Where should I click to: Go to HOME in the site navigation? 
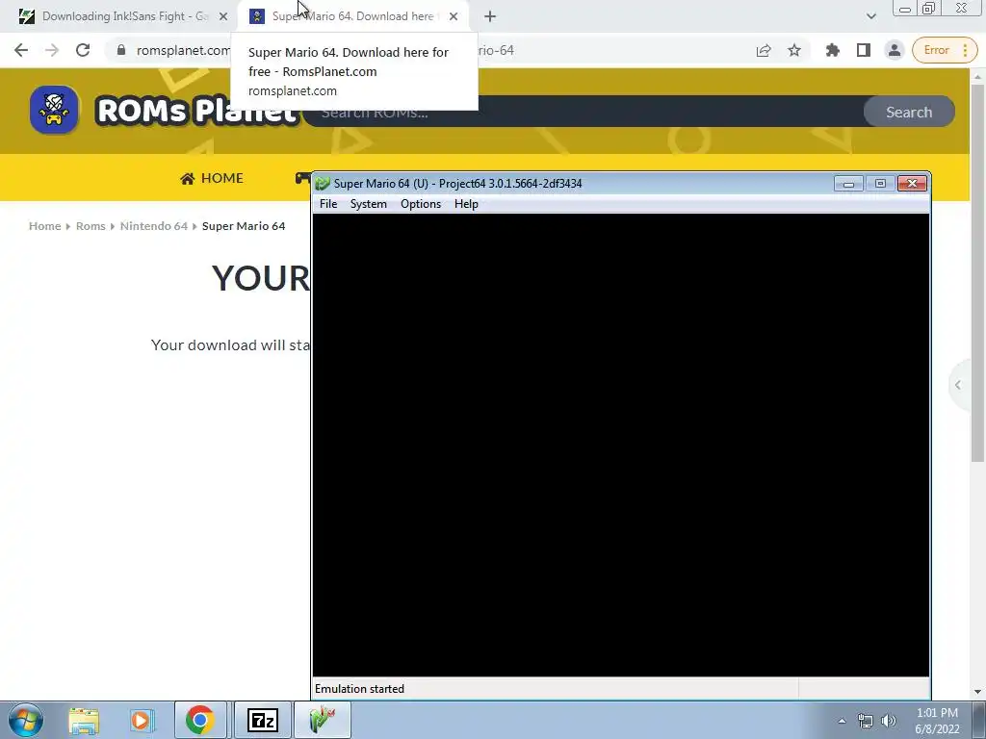(212, 178)
